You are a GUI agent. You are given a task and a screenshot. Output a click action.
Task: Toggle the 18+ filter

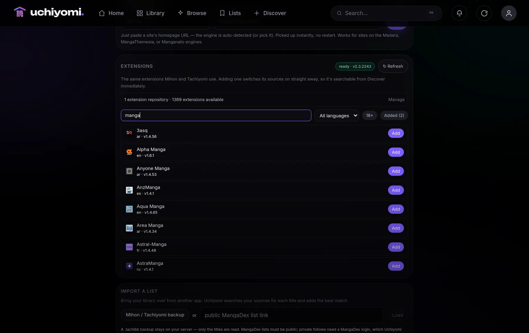coord(369,116)
